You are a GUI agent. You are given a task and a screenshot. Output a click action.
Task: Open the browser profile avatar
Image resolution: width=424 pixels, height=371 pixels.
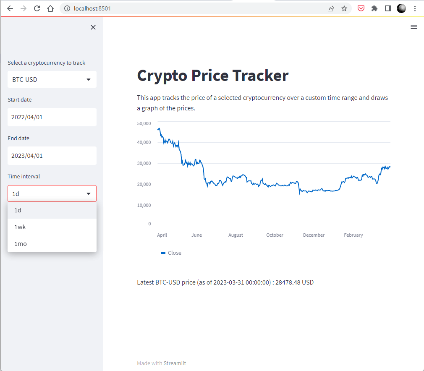pyautogui.click(x=401, y=8)
